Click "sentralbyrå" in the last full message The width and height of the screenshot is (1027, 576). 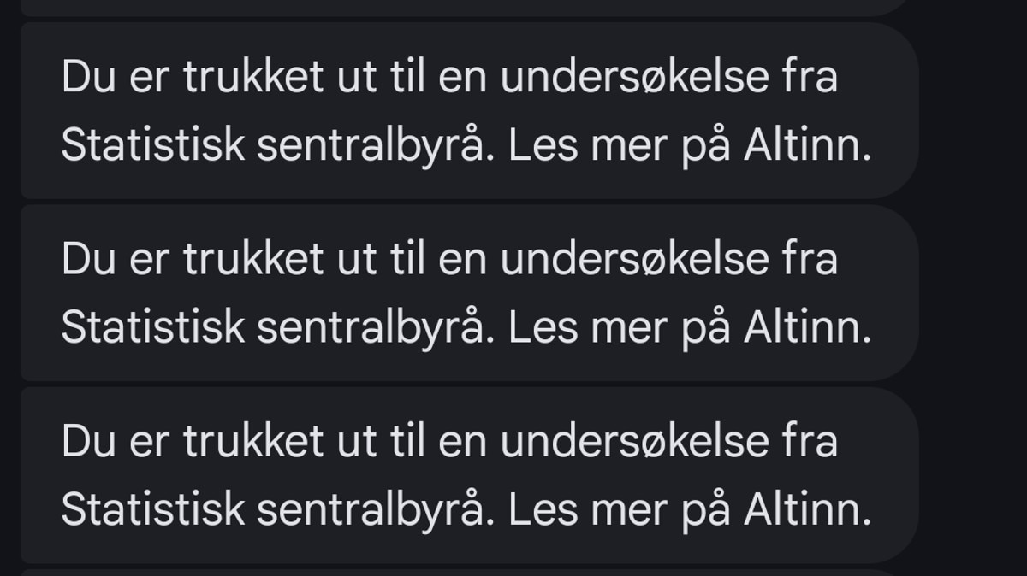pos(375,511)
